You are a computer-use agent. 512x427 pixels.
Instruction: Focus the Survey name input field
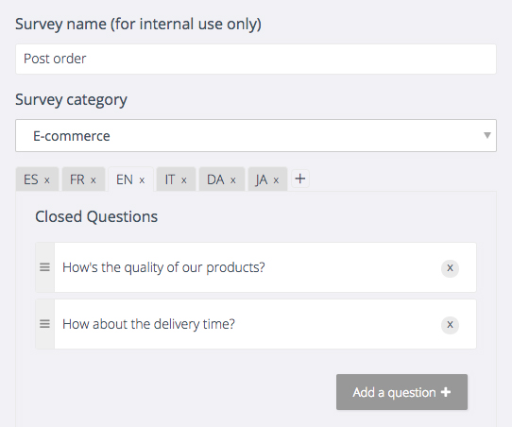coord(256,60)
